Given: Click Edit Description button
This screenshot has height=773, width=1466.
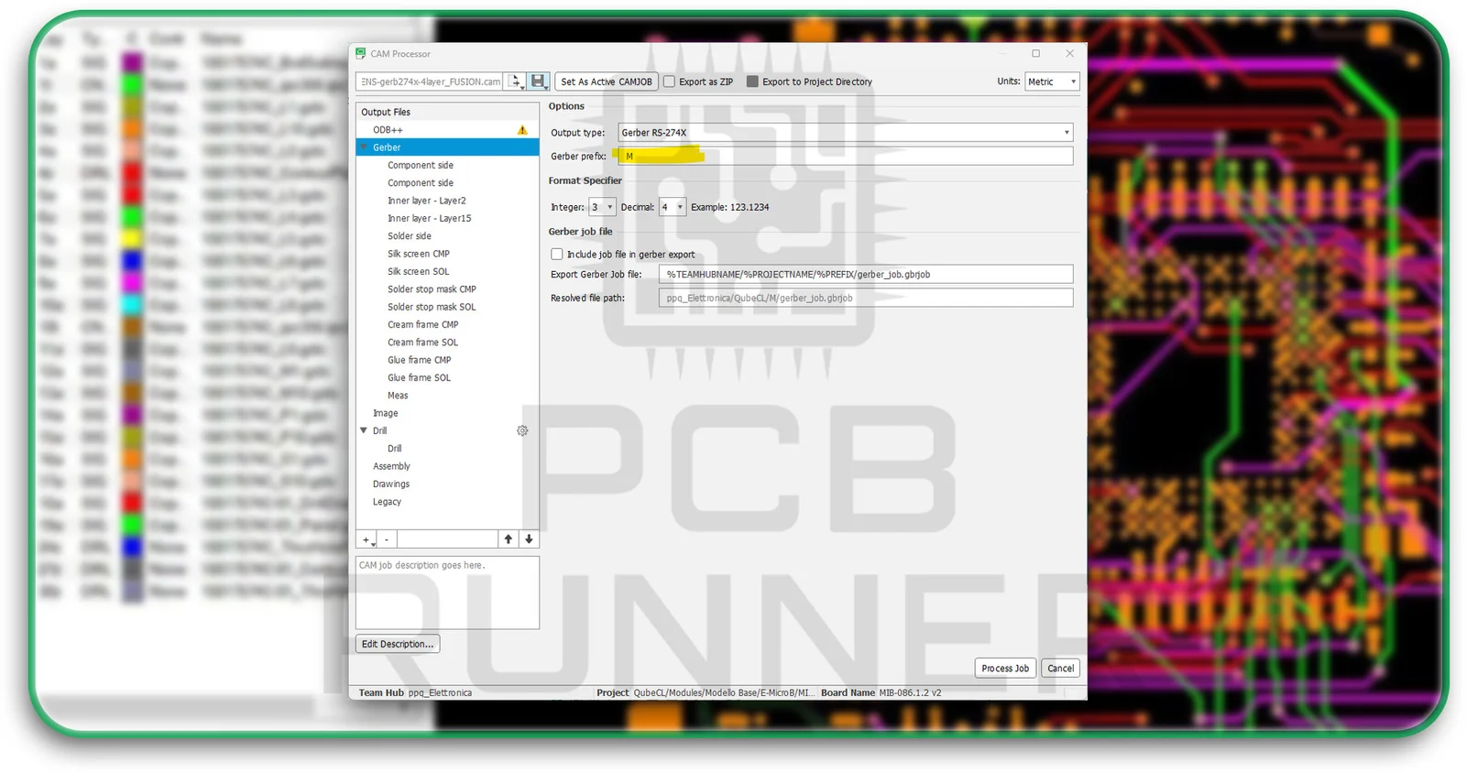Looking at the screenshot, I should (398, 644).
